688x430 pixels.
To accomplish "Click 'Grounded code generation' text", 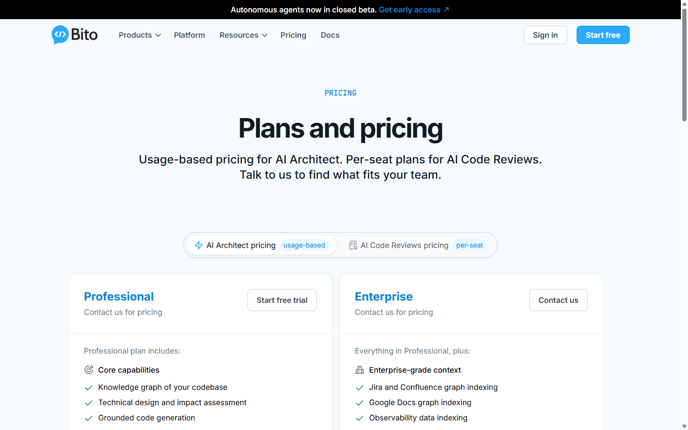I will point(147,418).
